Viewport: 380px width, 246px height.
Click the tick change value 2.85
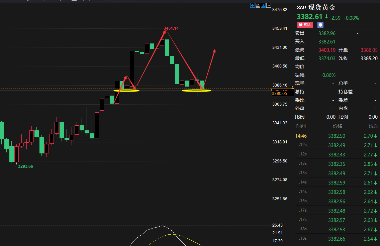point(368,164)
